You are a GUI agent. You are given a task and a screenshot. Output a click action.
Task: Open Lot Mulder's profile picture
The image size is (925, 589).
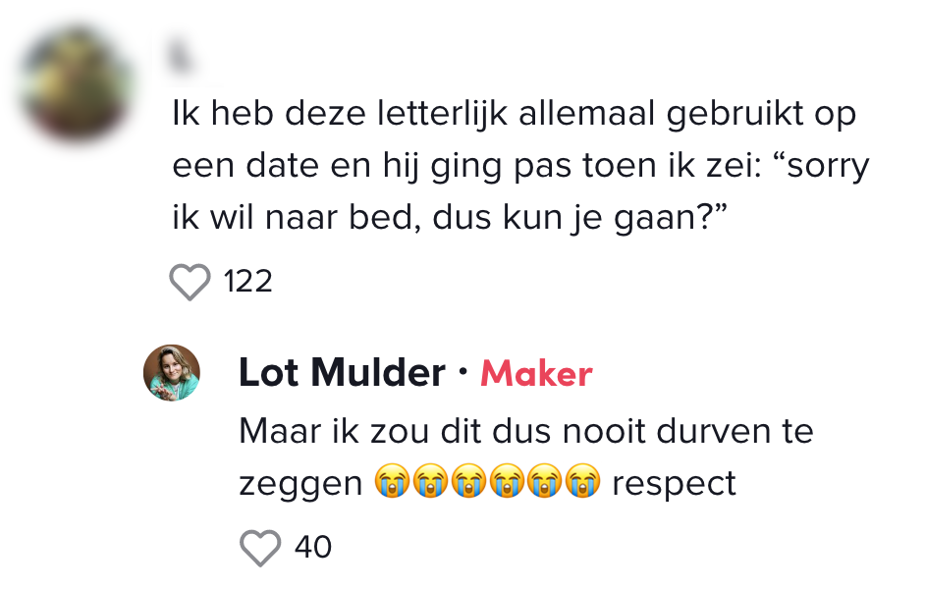(172, 373)
